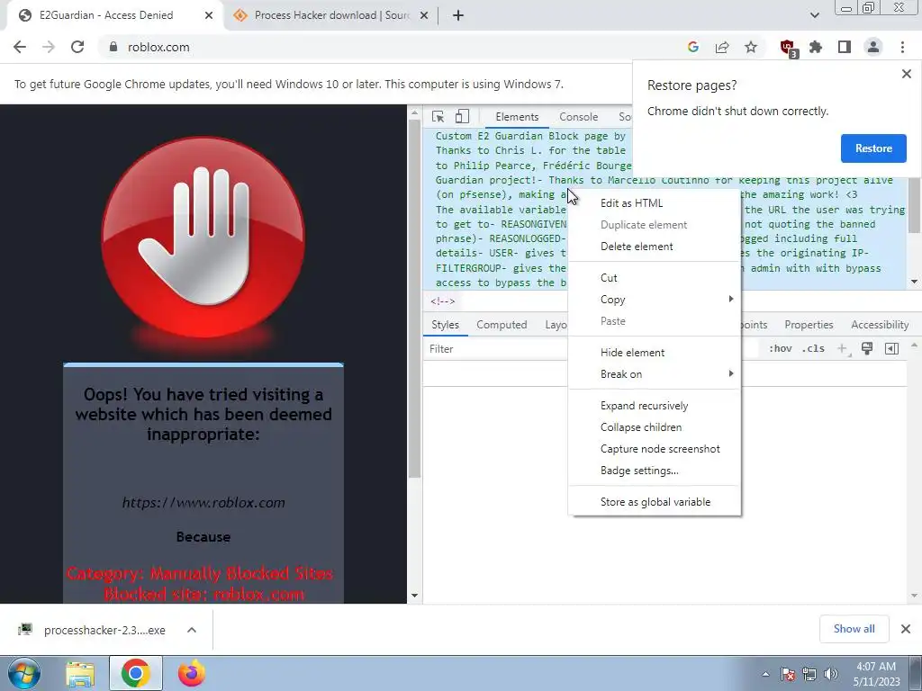Image resolution: width=922 pixels, height=691 pixels.
Task: Open the Windows Start menu
Action: click(x=23, y=673)
